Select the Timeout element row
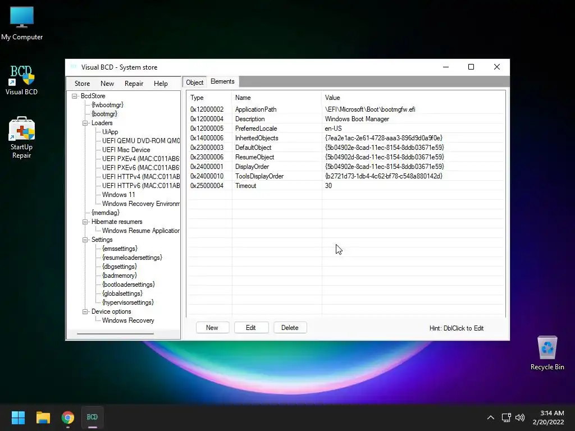Image resolution: width=575 pixels, height=431 pixels. tap(346, 186)
